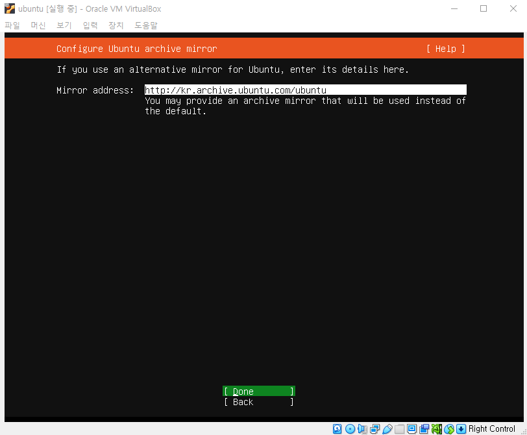
Task: Click the hard disk activity status icon
Action: coord(337,429)
